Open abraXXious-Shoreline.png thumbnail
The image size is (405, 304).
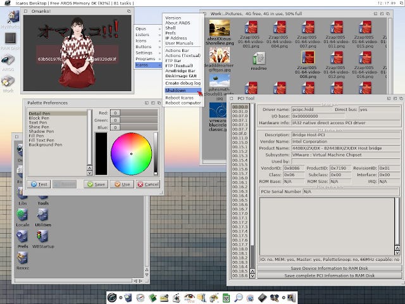point(220,28)
